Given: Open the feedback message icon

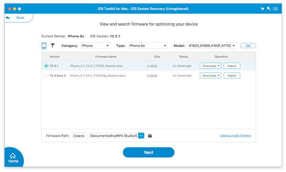Looking at the screenshot, I should coord(275,9).
